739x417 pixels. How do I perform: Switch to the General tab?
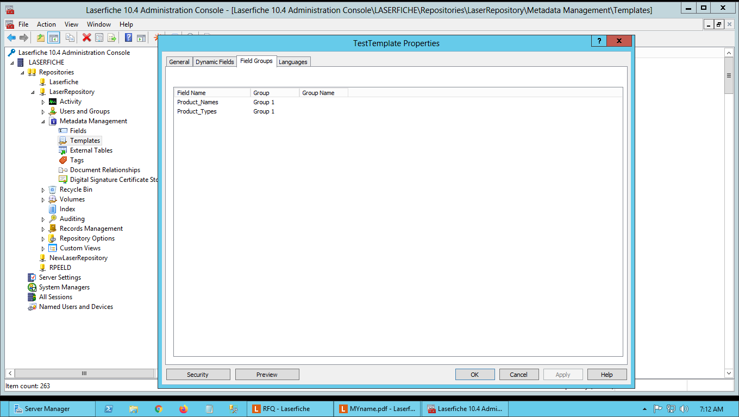(179, 62)
